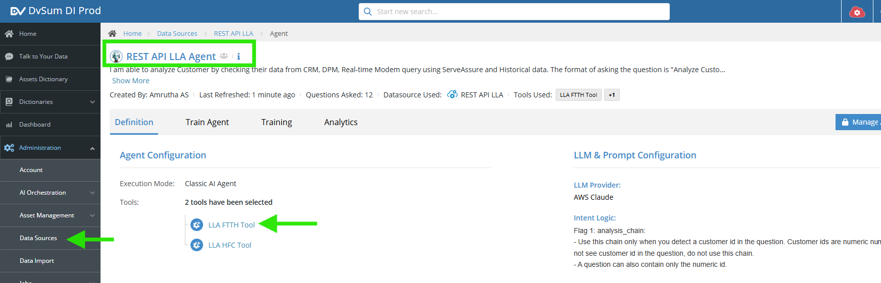881x283 pixels.
Task: Click 'Created By: Amrutha AS' text
Action: [149, 95]
